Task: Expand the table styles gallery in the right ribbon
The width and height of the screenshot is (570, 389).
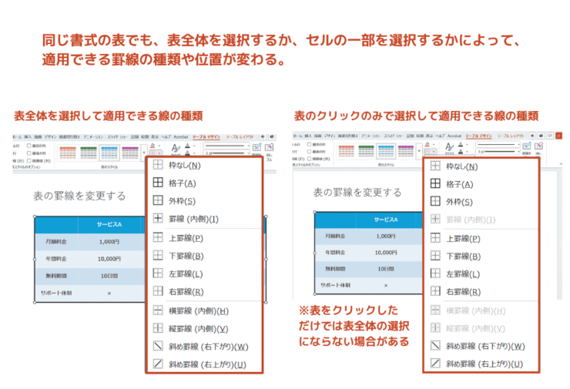Action: pyautogui.click(x=419, y=151)
